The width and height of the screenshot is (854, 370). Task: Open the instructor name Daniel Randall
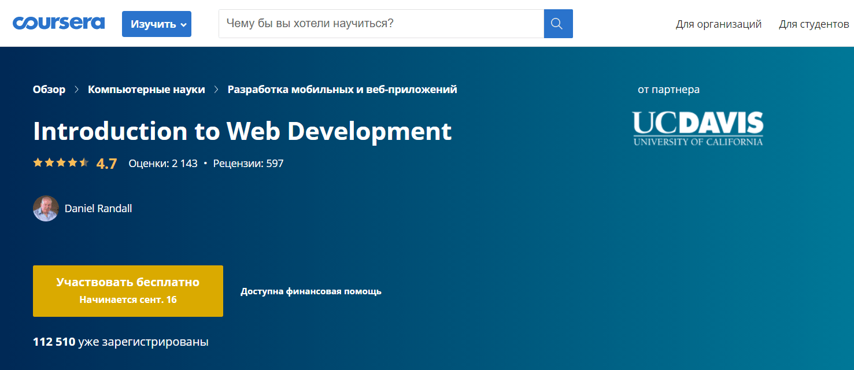[x=98, y=209]
